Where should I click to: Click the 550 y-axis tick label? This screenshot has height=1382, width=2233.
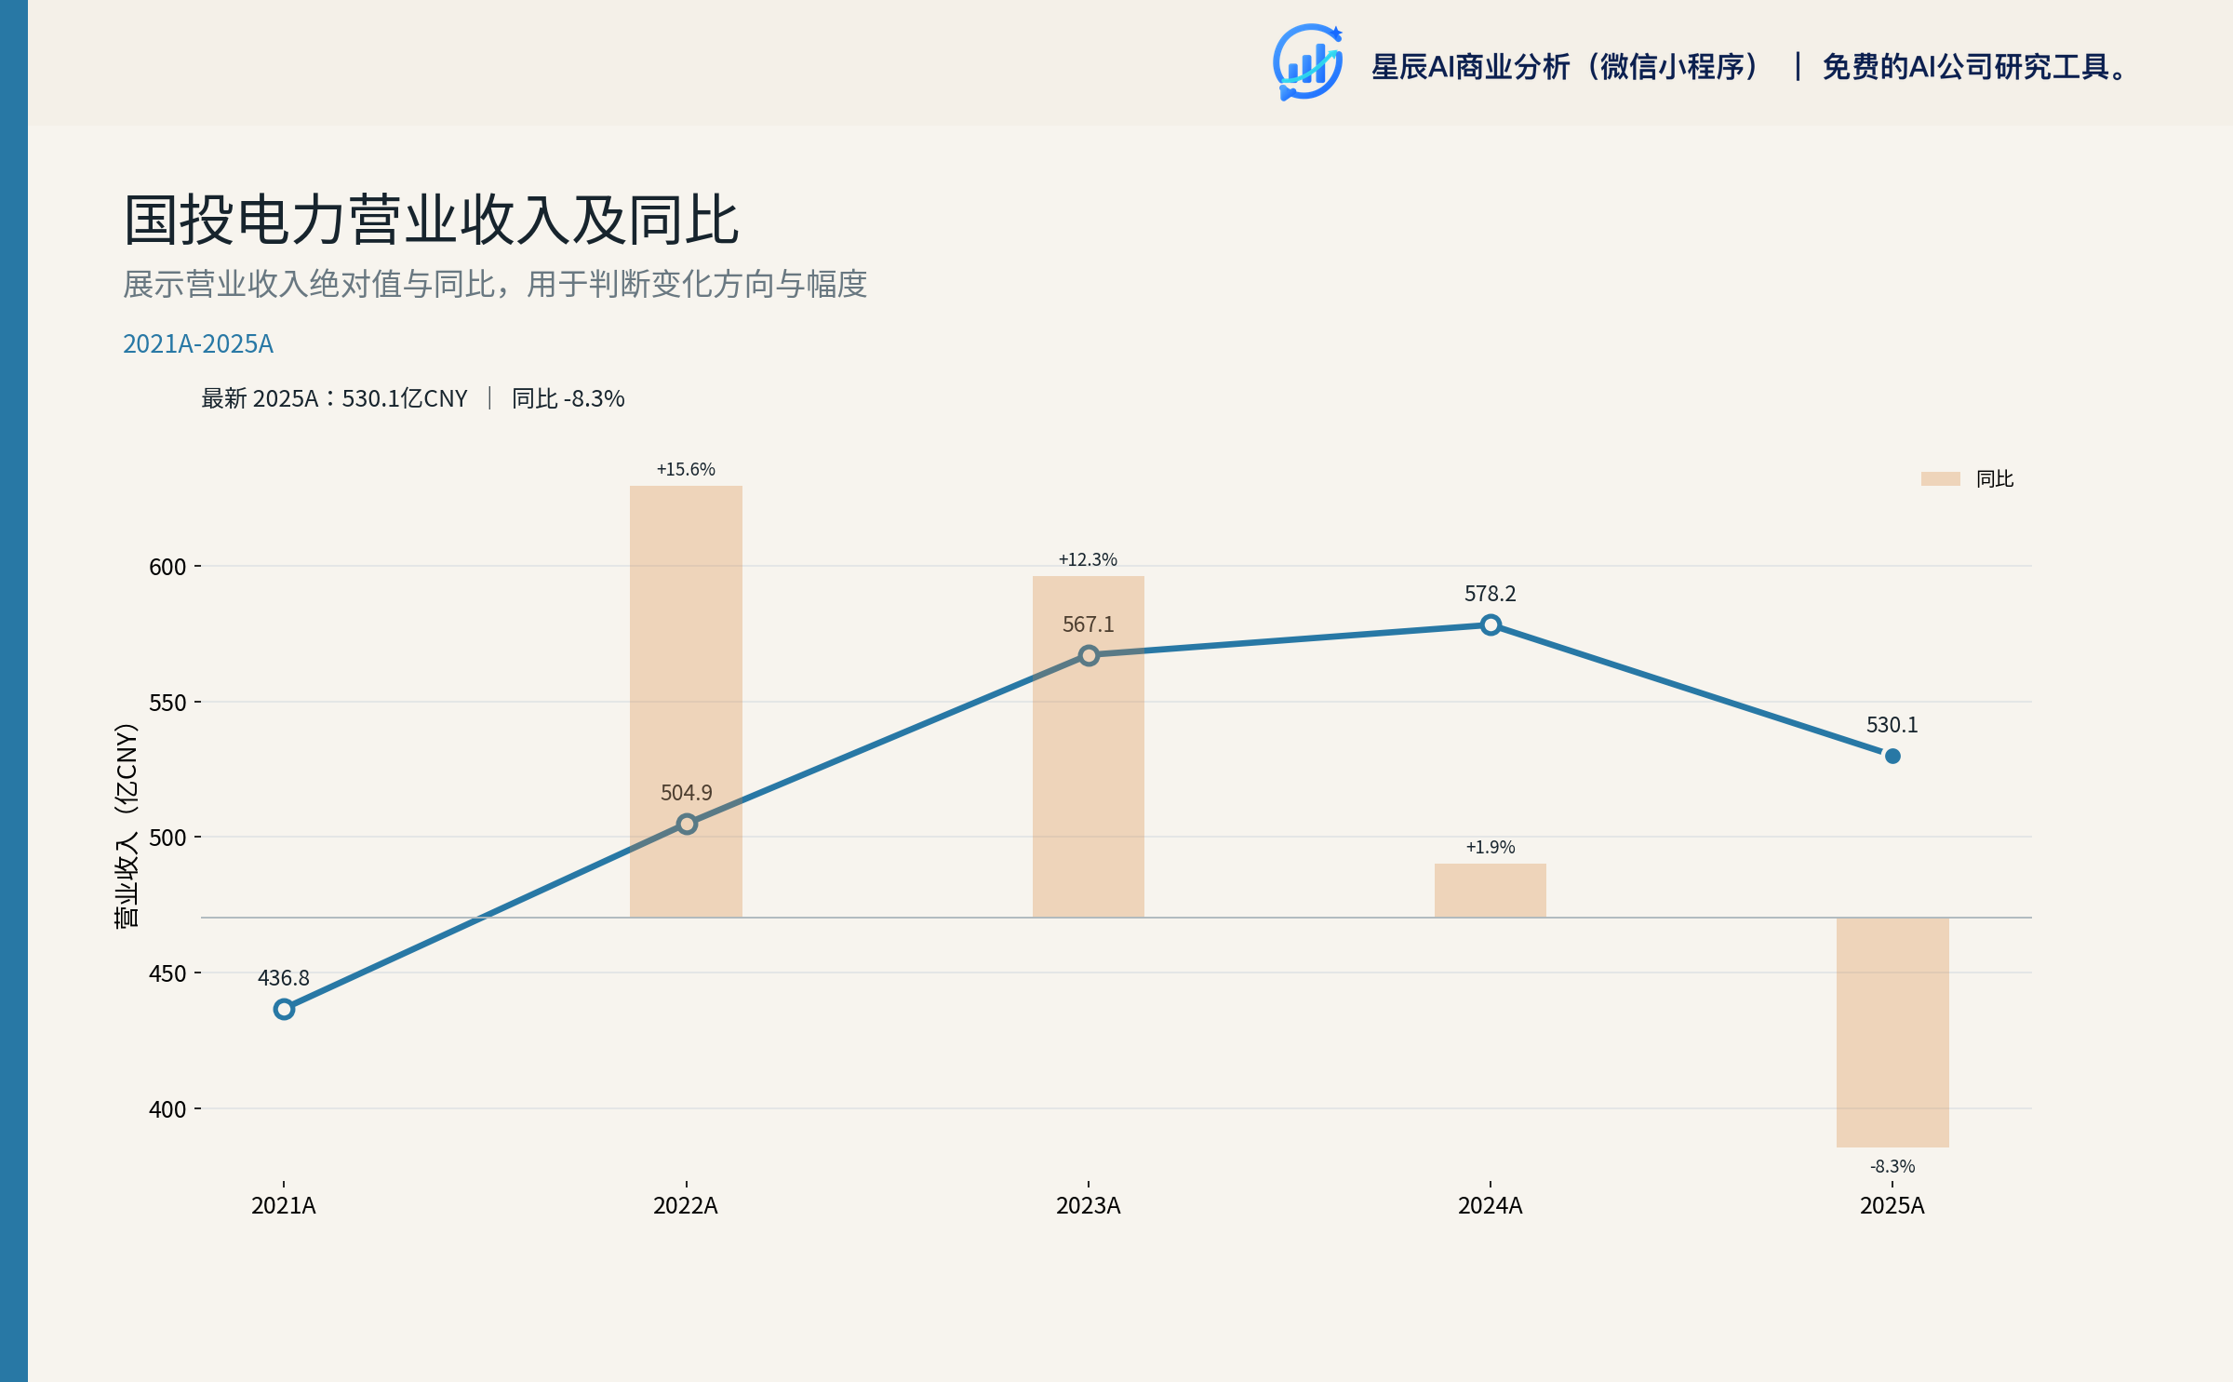point(167,703)
